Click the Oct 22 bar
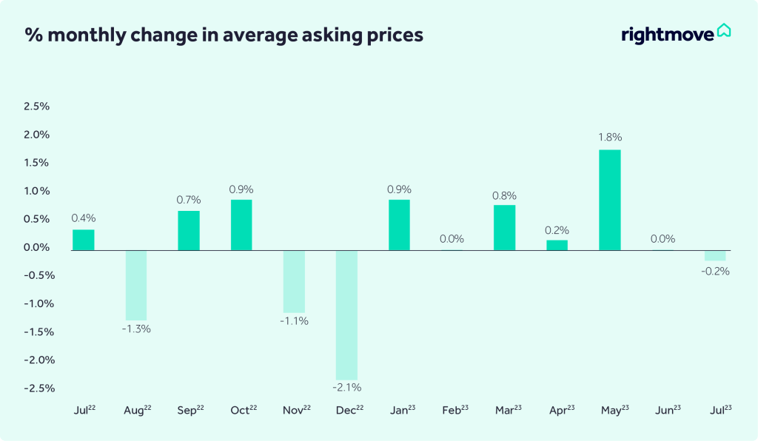Image resolution: width=758 pixels, height=441 pixels. click(241, 225)
